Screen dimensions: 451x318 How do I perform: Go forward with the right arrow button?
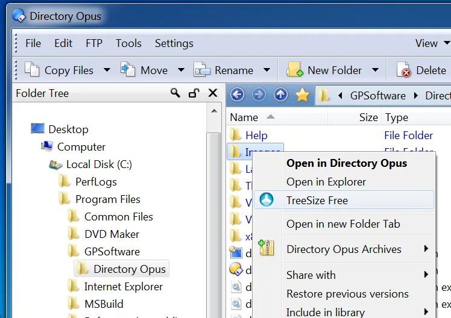(x=259, y=95)
